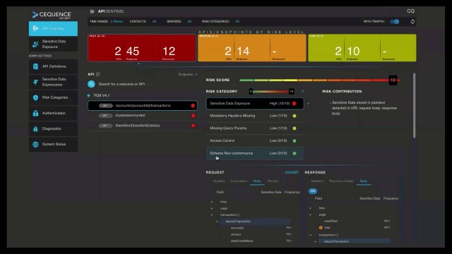452x254 pixels.
Task: Switch to Request Parameters tab
Action: pyautogui.click(x=239, y=181)
